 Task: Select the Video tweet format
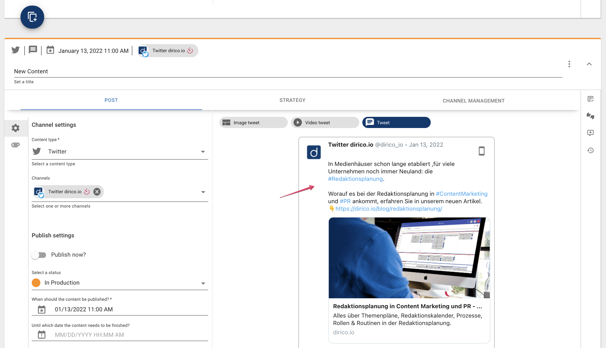click(325, 122)
